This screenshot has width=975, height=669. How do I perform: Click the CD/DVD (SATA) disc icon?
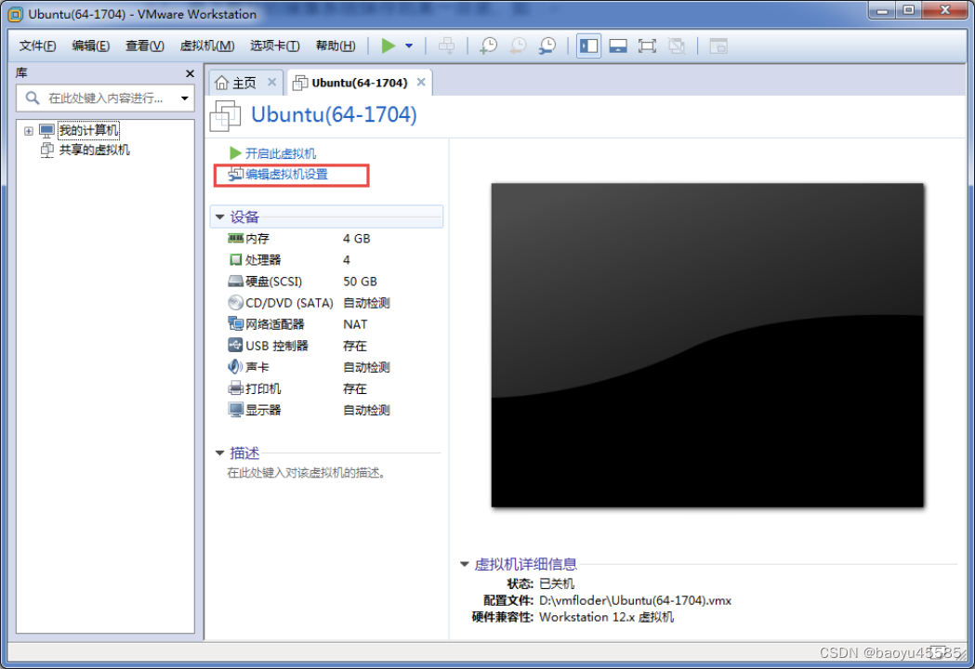click(235, 303)
